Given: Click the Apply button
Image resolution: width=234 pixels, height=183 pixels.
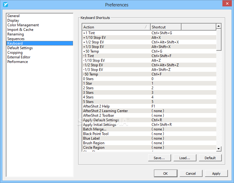Looking at the screenshot, I should tap(216, 174).
